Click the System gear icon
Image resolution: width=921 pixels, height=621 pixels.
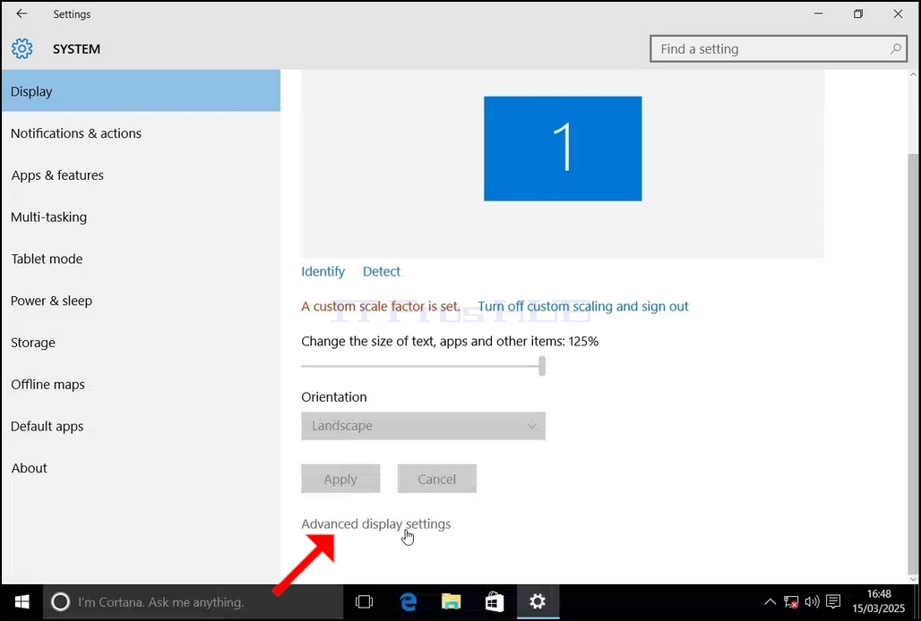[22, 48]
